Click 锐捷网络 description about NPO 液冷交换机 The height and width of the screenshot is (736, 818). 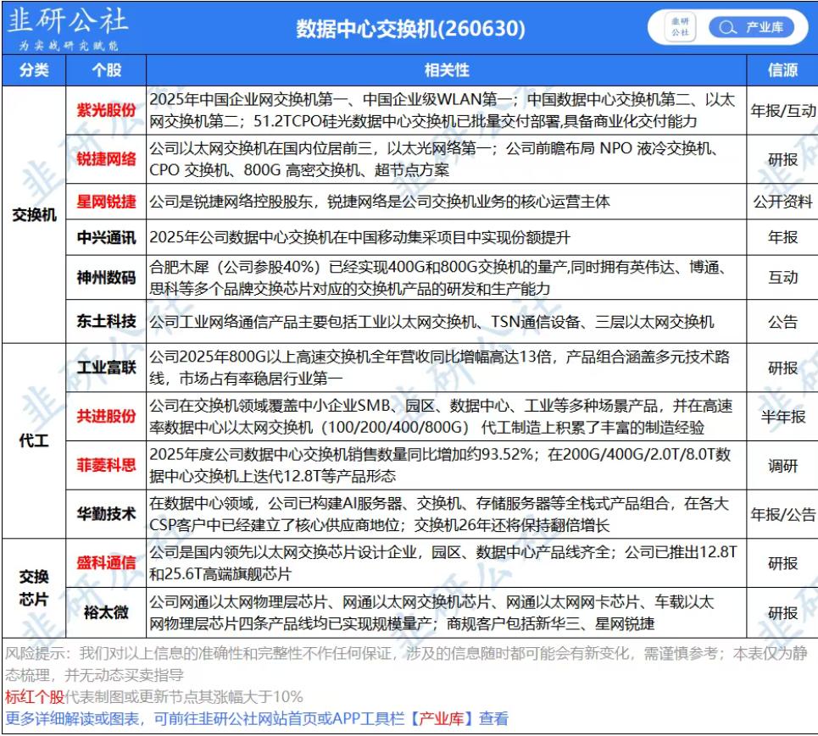click(x=434, y=159)
